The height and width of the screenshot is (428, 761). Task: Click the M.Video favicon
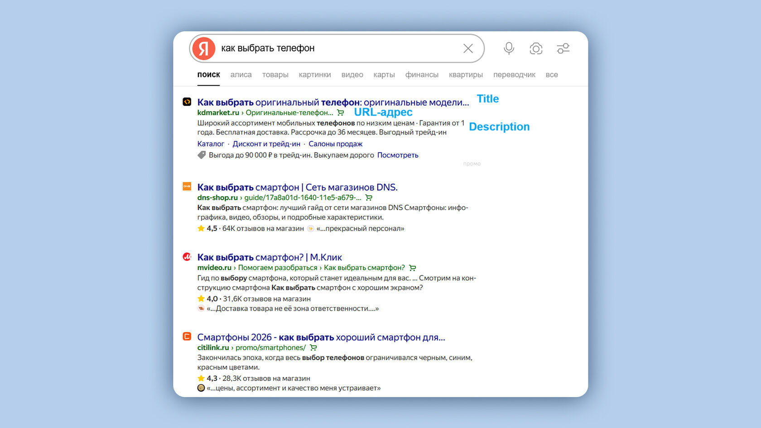[187, 257]
